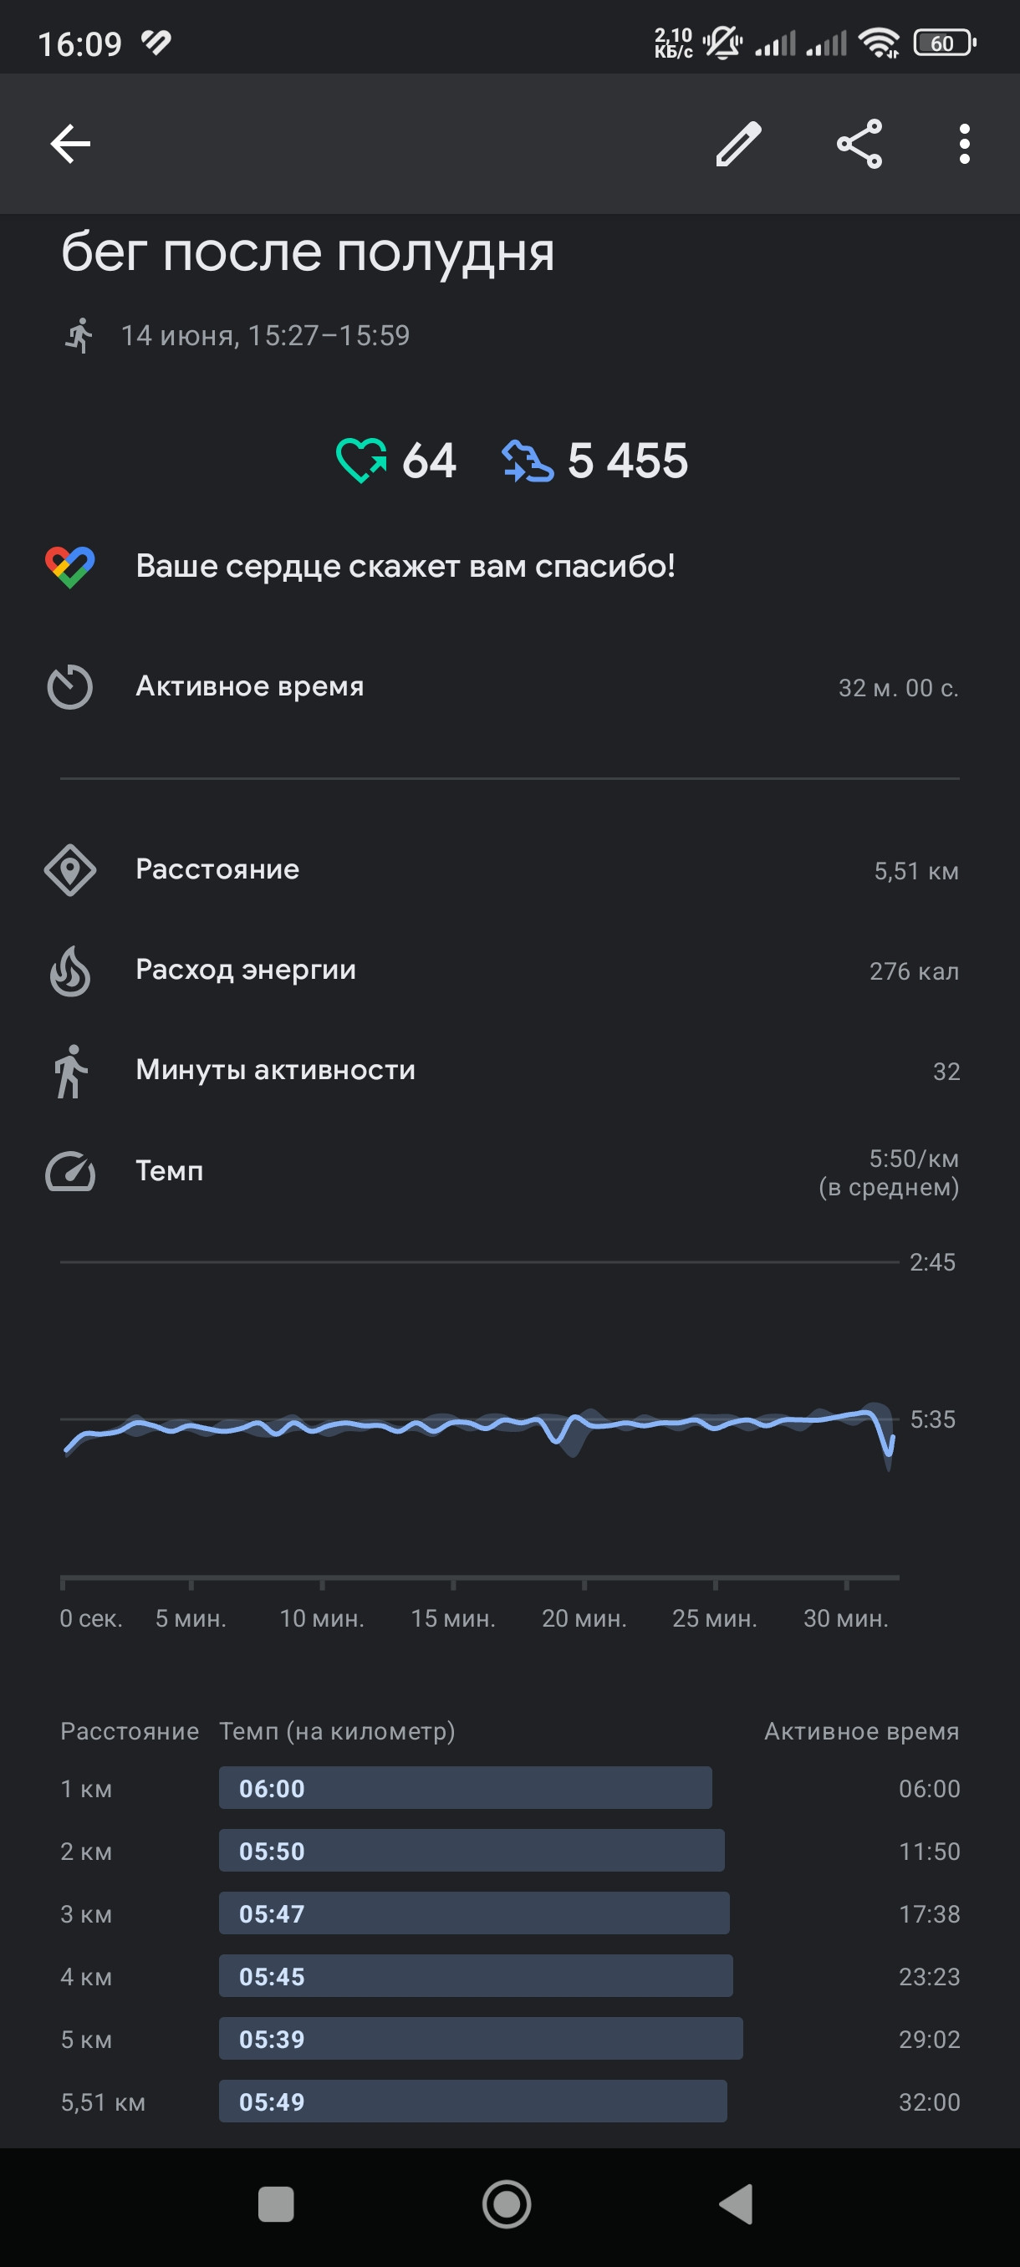
Task: Tap the Темп speedometer icon
Action: (70, 1171)
